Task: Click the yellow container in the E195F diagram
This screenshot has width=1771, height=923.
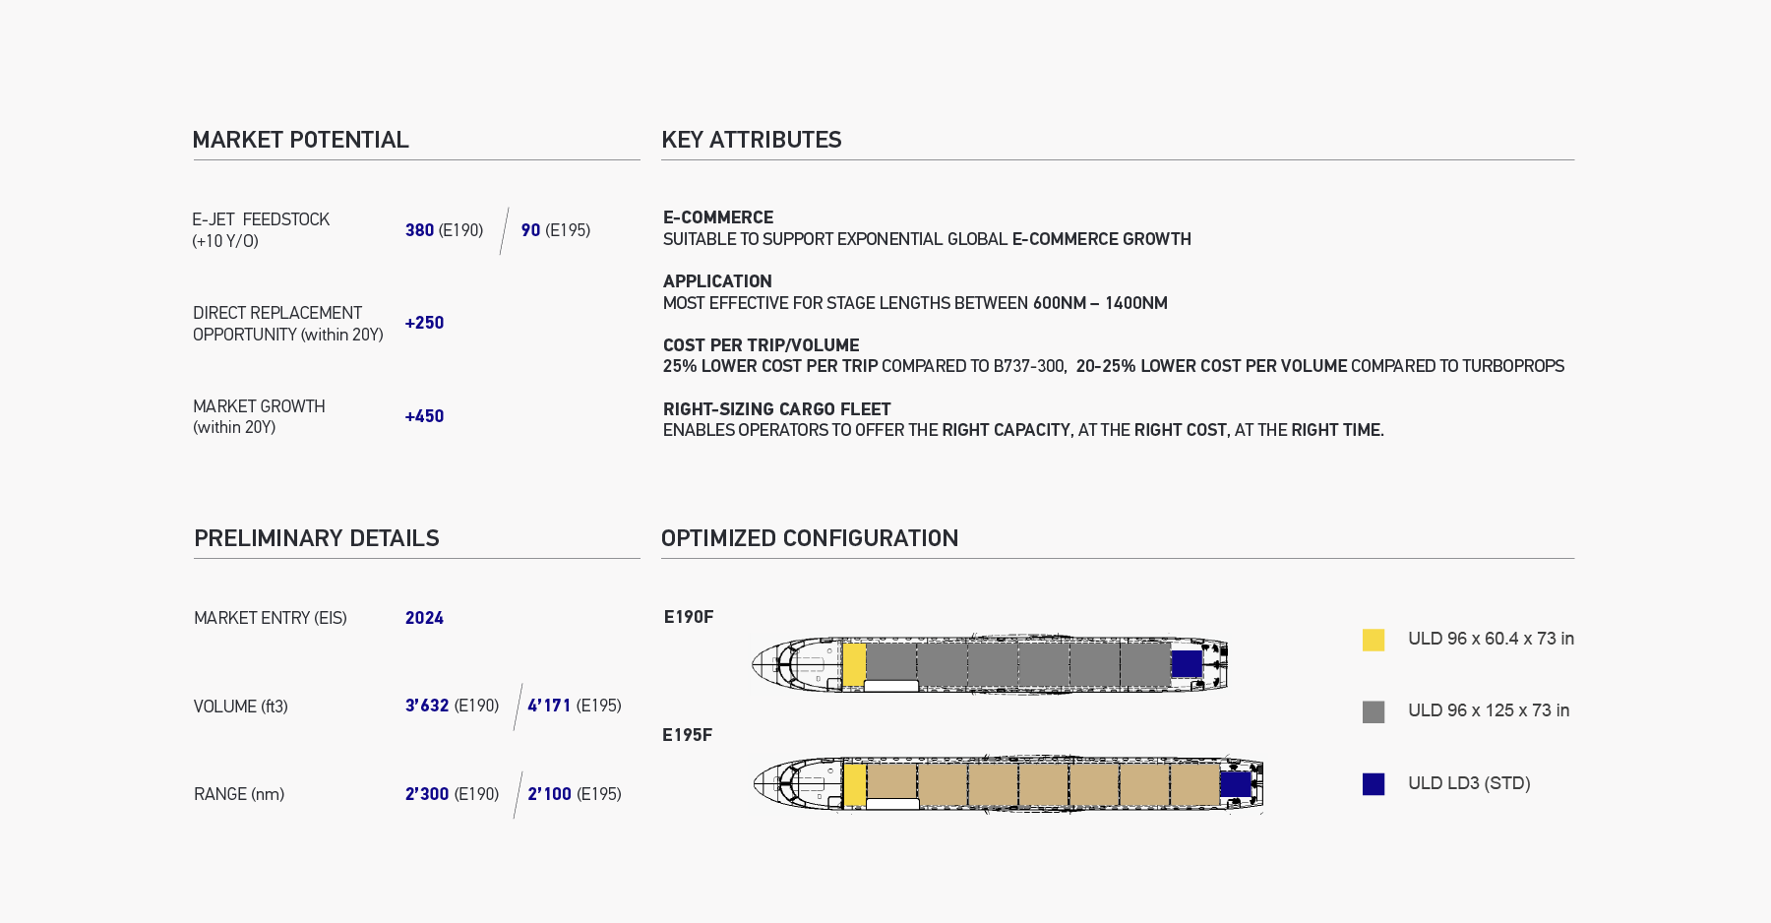Action: pyautogui.click(x=855, y=784)
